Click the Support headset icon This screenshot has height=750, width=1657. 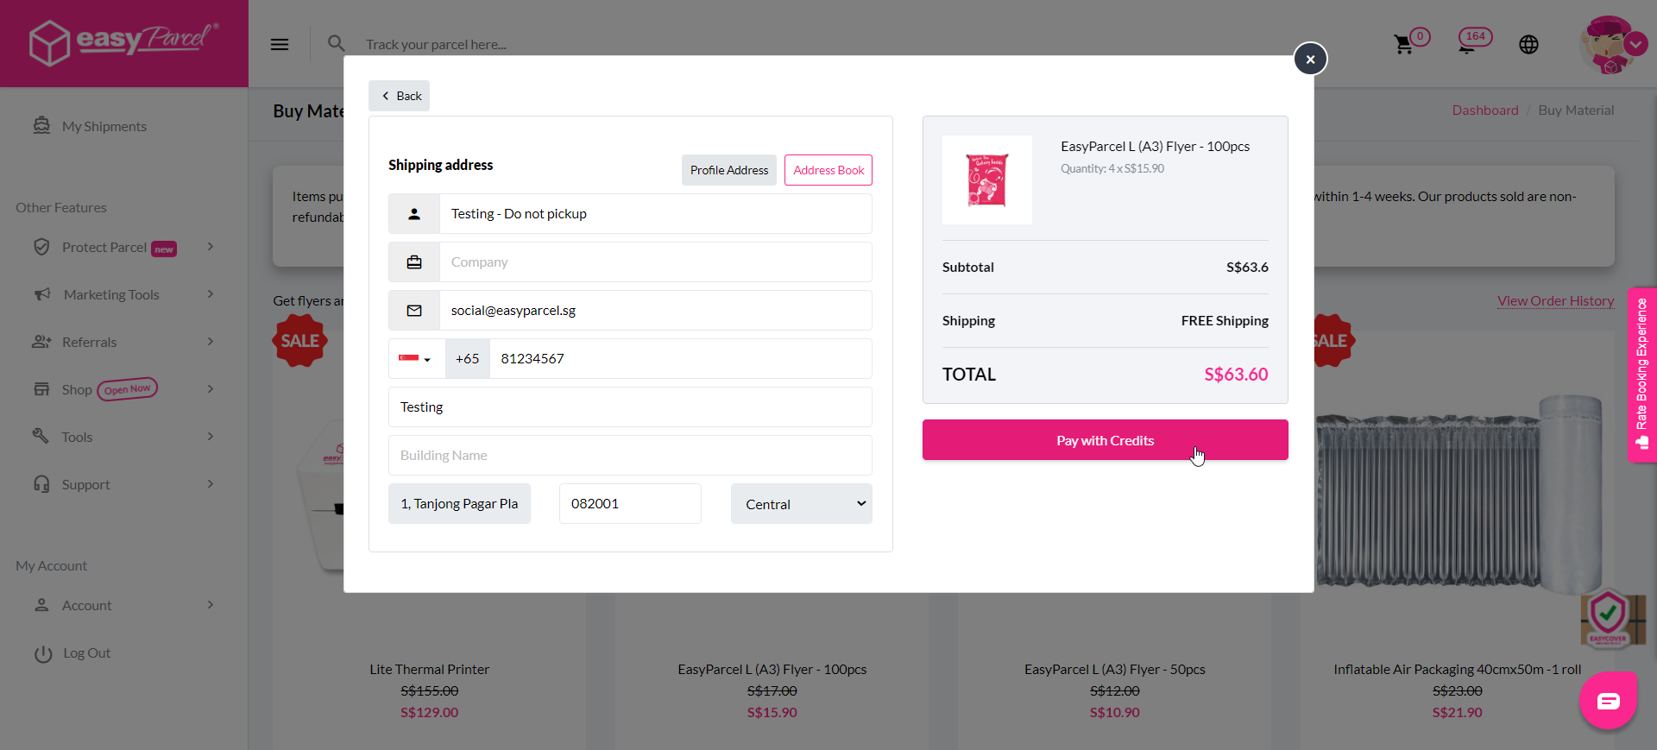pos(41,484)
